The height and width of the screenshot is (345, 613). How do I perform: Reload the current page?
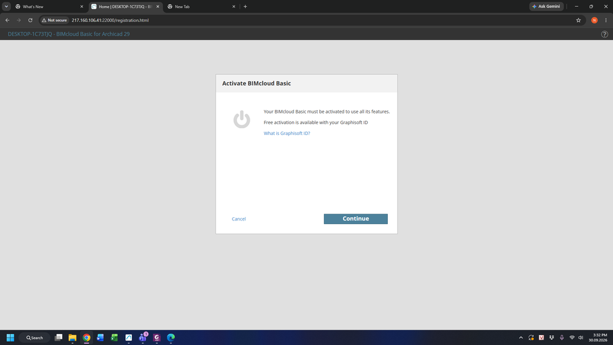(30, 20)
